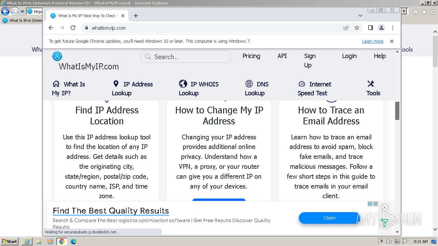
Task: Bookmark this page with star icon
Action: [357, 28]
